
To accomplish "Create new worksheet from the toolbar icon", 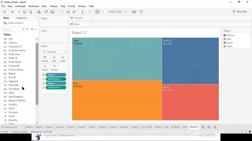I will pyautogui.click(x=39, y=12).
